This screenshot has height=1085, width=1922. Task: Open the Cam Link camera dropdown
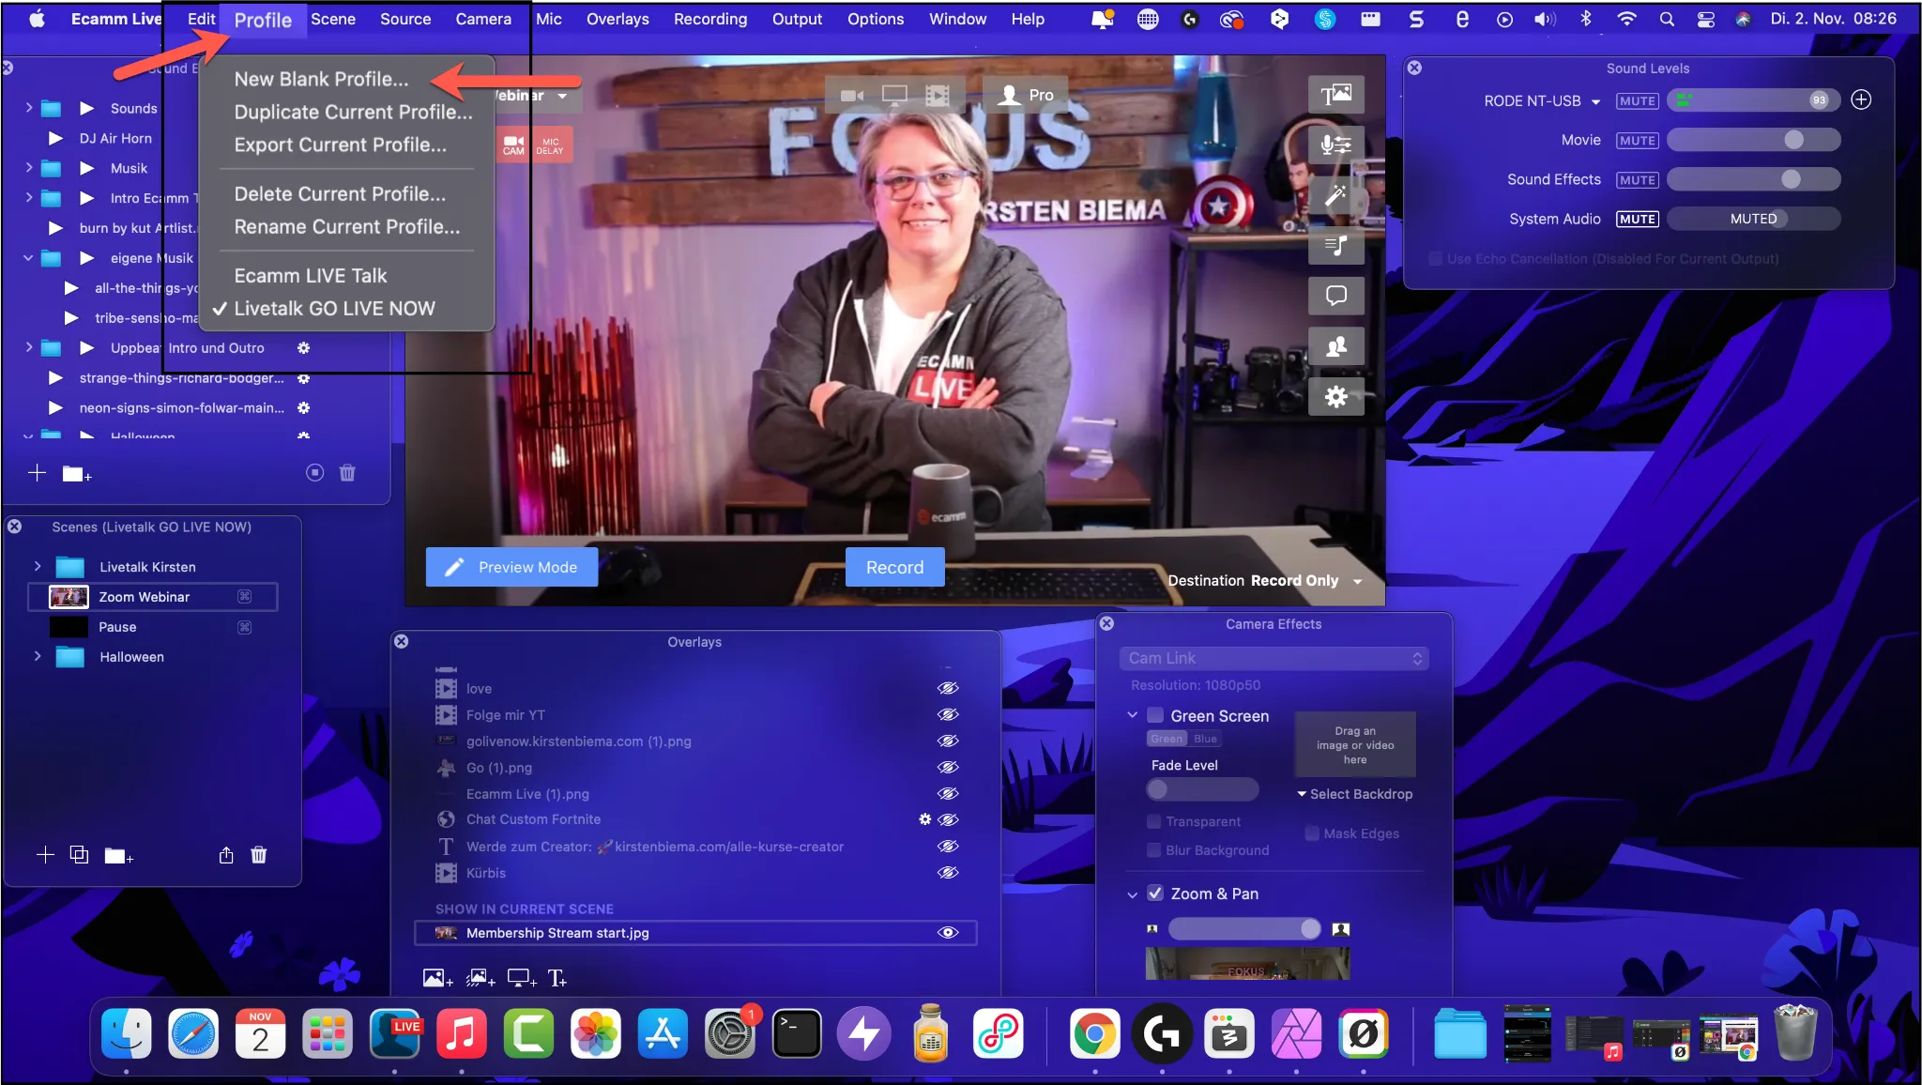pos(1274,658)
